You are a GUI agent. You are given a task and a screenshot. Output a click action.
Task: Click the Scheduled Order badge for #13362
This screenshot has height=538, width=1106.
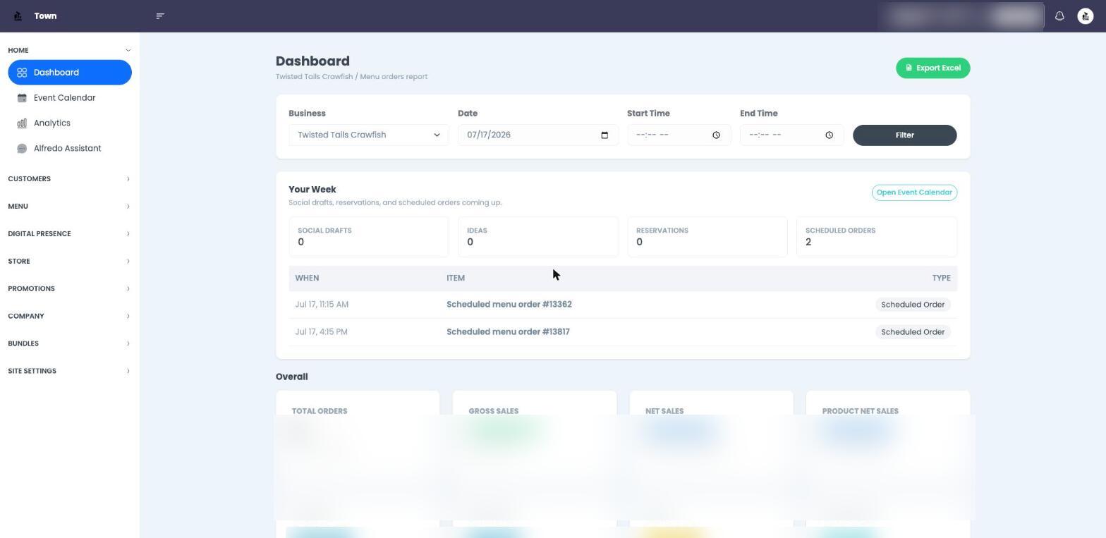coord(913,305)
